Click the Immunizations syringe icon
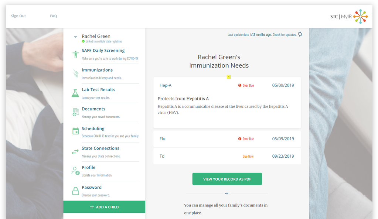This screenshot has height=219, width=378. coord(75,74)
